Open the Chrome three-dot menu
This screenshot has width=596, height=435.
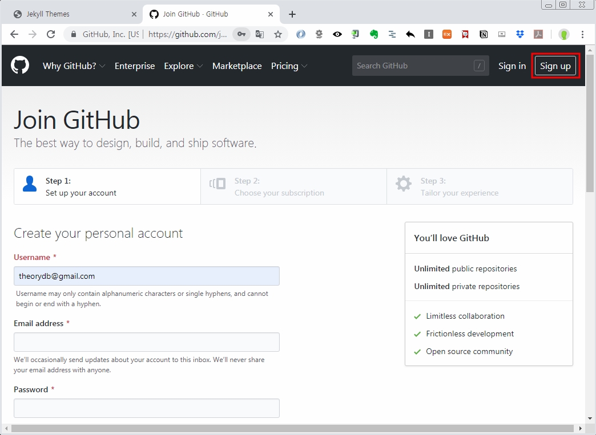point(582,34)
